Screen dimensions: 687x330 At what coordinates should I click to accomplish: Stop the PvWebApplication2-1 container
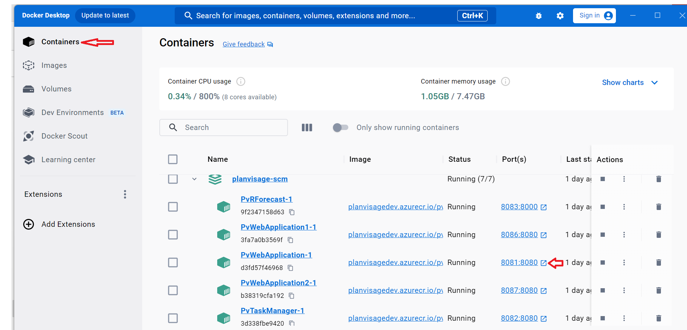pyautogui.click(x=603, y=290)
